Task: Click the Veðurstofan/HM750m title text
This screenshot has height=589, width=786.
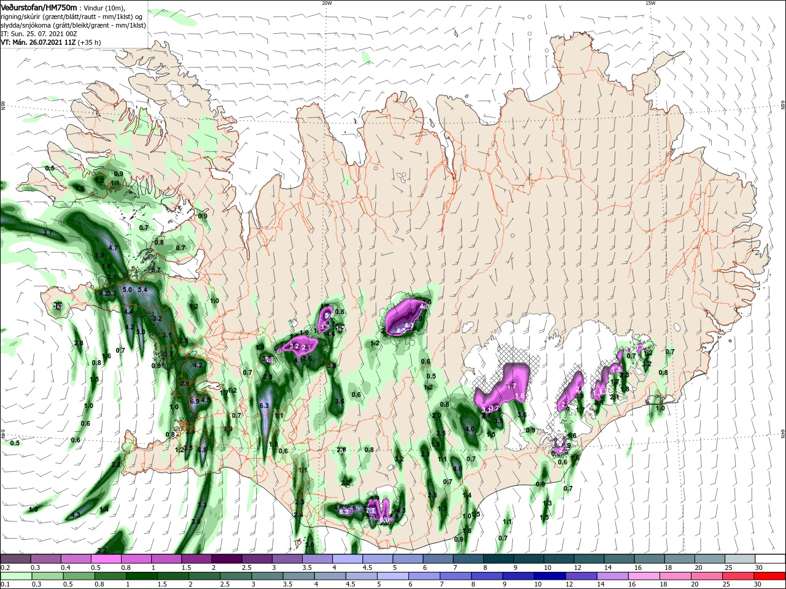Action: (38, 7)
